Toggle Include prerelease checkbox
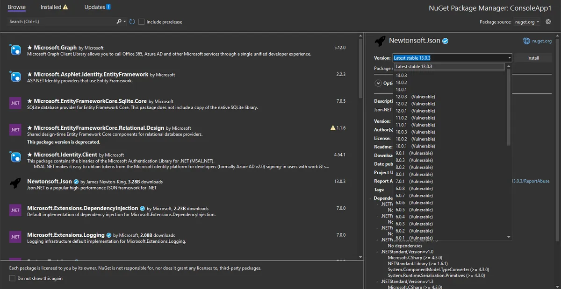 pos(141,21)
